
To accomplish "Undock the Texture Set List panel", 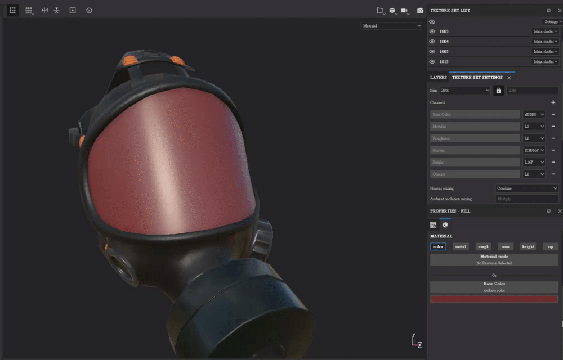I will coord(548,10).
